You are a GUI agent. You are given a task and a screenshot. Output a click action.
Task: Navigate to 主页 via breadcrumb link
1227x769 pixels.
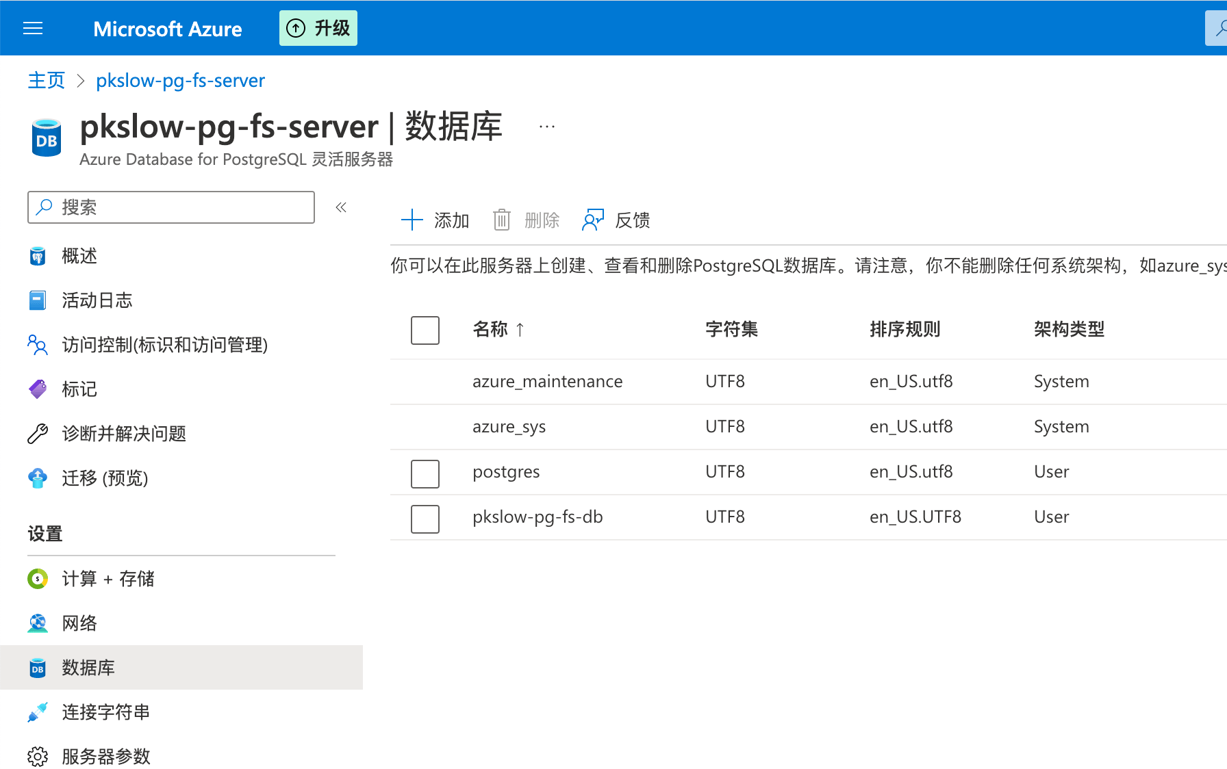point(45,80)
